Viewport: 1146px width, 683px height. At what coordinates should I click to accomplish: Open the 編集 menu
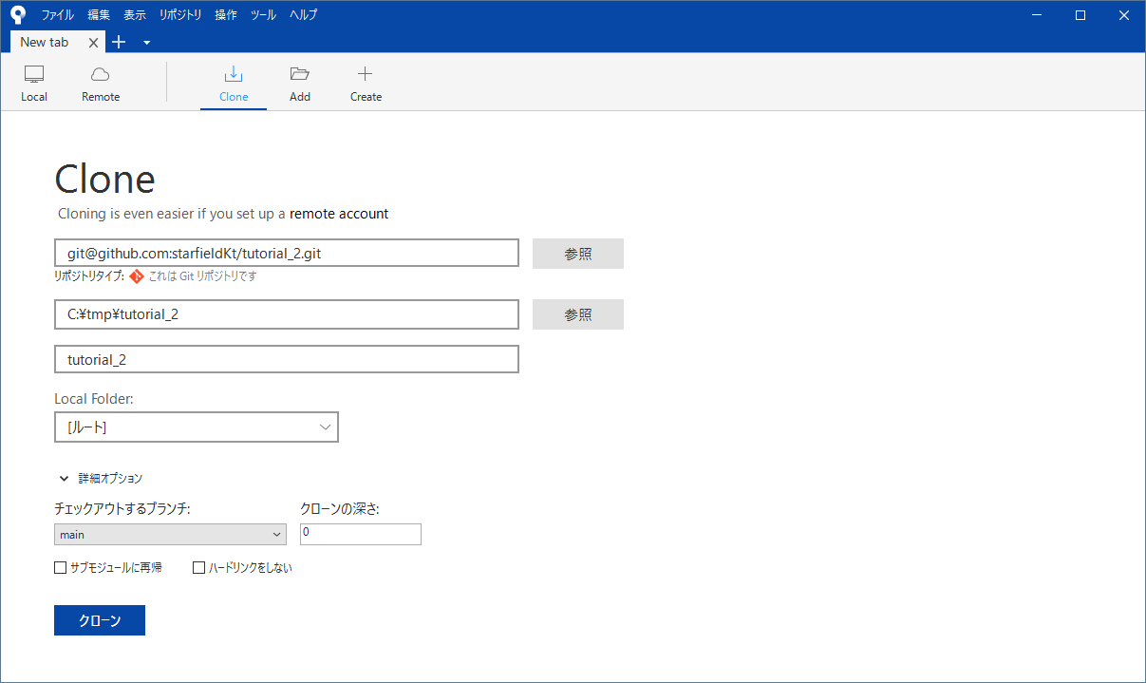99,15
